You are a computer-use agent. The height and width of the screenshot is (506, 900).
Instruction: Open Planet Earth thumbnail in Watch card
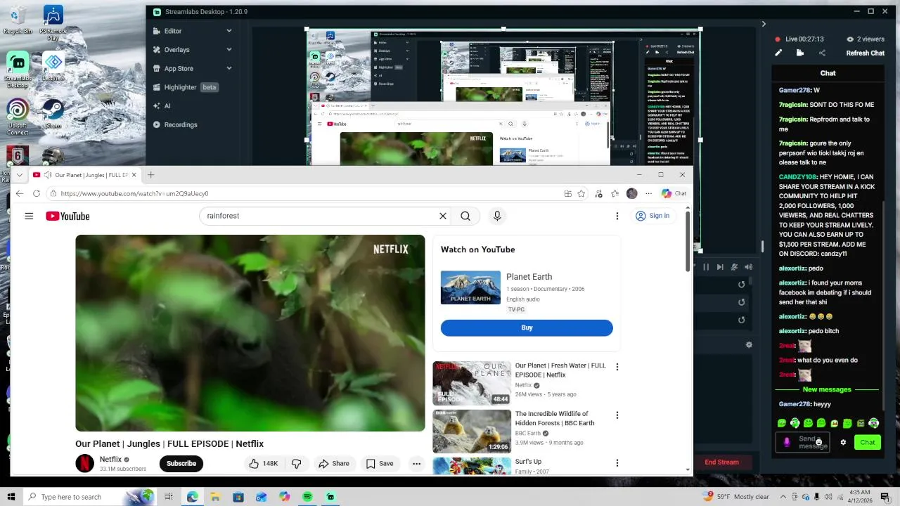(470, 287)
